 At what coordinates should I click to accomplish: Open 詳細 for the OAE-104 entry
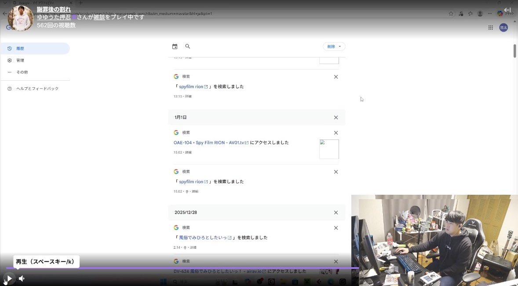click(188, 153)
